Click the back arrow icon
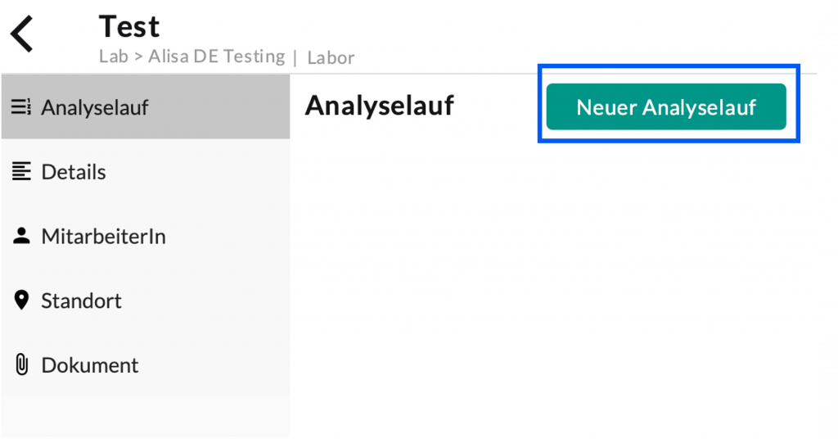838x439 pixels. coord(23,34)
